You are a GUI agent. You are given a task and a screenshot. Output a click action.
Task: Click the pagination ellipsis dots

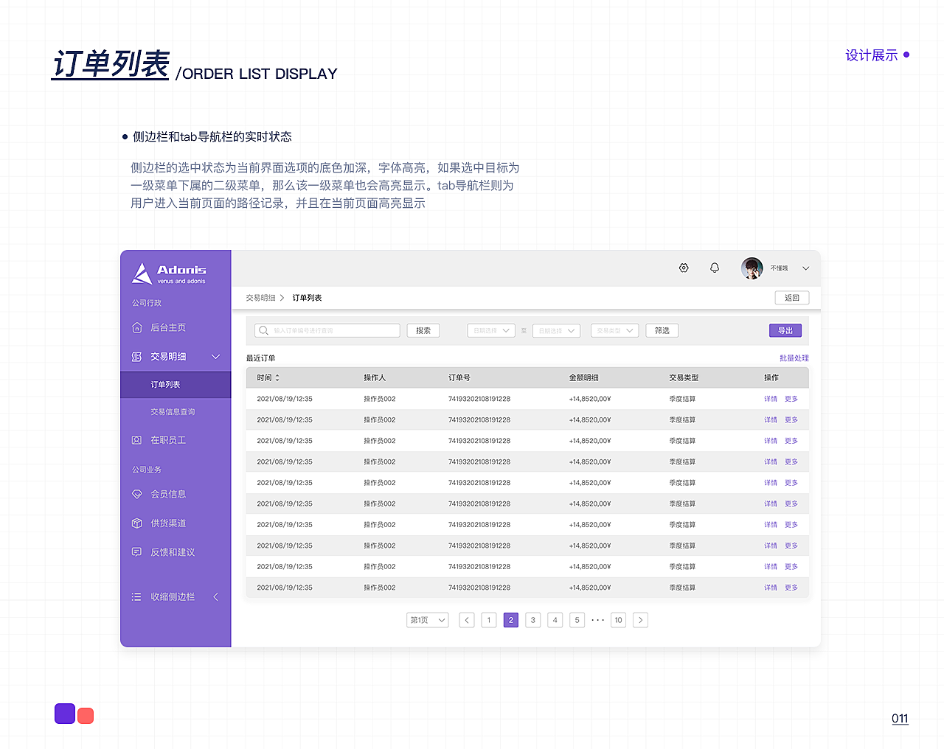tap(598, 620)
